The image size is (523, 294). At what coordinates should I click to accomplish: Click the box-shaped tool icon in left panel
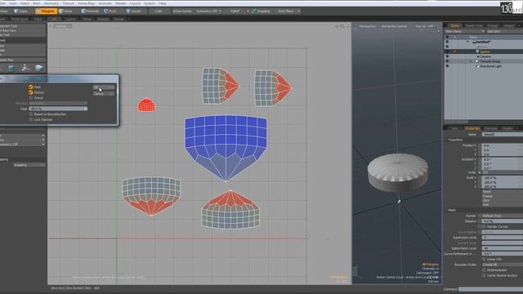(39, 68)
